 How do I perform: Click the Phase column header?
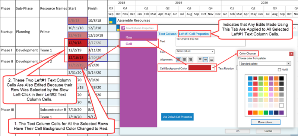(7, 8)
